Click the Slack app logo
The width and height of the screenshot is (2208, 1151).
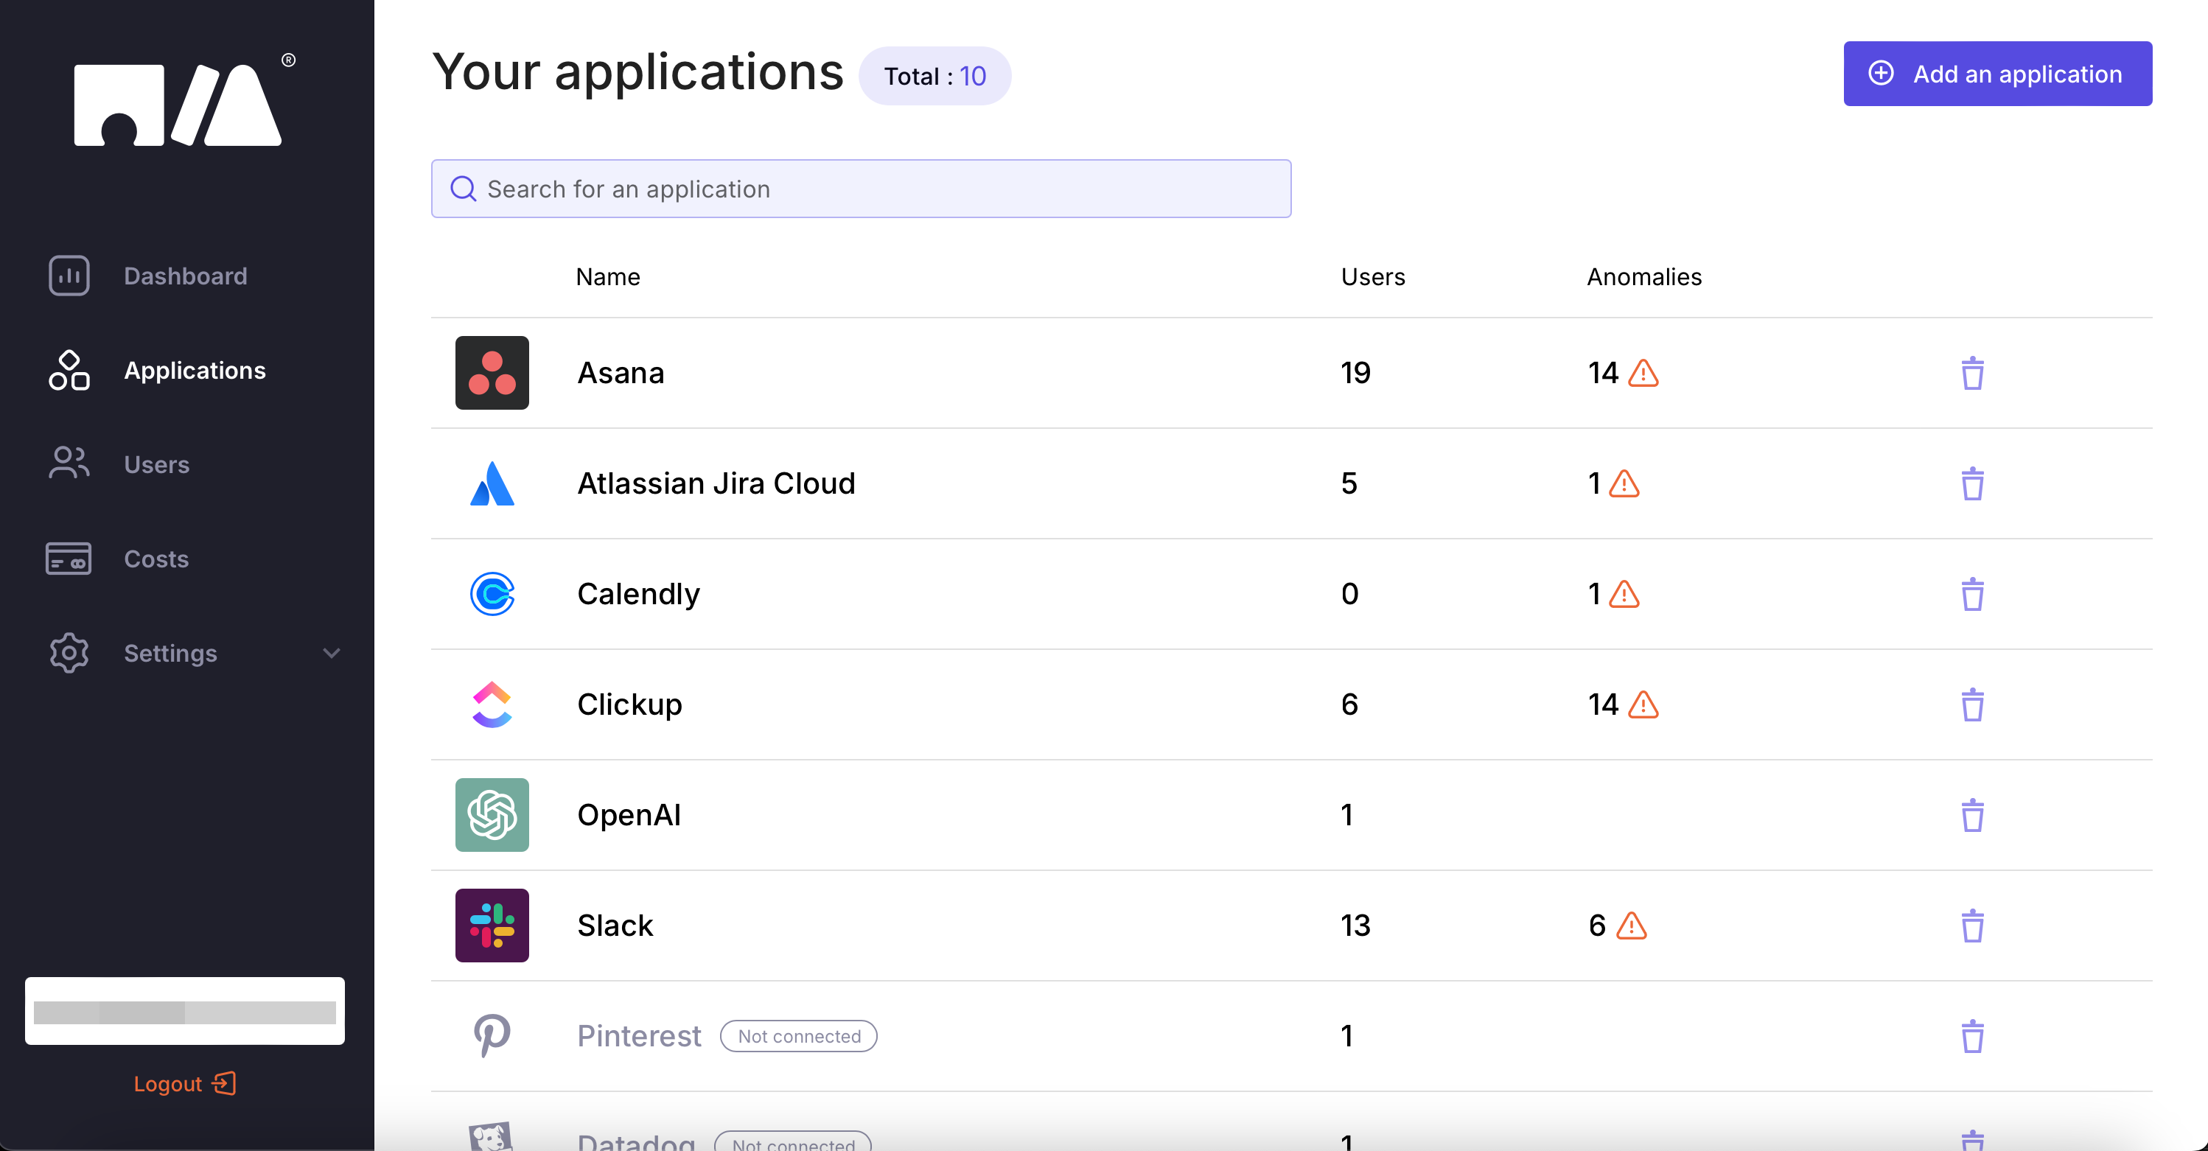[492, 926]
